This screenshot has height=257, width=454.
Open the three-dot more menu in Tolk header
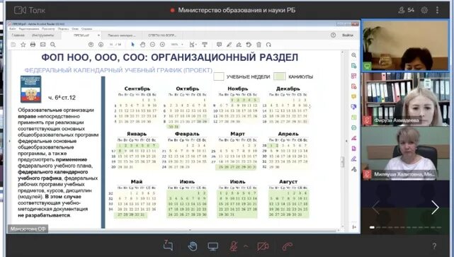(x=437, y=10)
